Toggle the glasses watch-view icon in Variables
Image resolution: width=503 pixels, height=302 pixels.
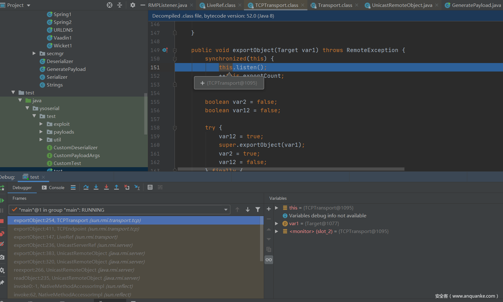[x=269, y=260]
